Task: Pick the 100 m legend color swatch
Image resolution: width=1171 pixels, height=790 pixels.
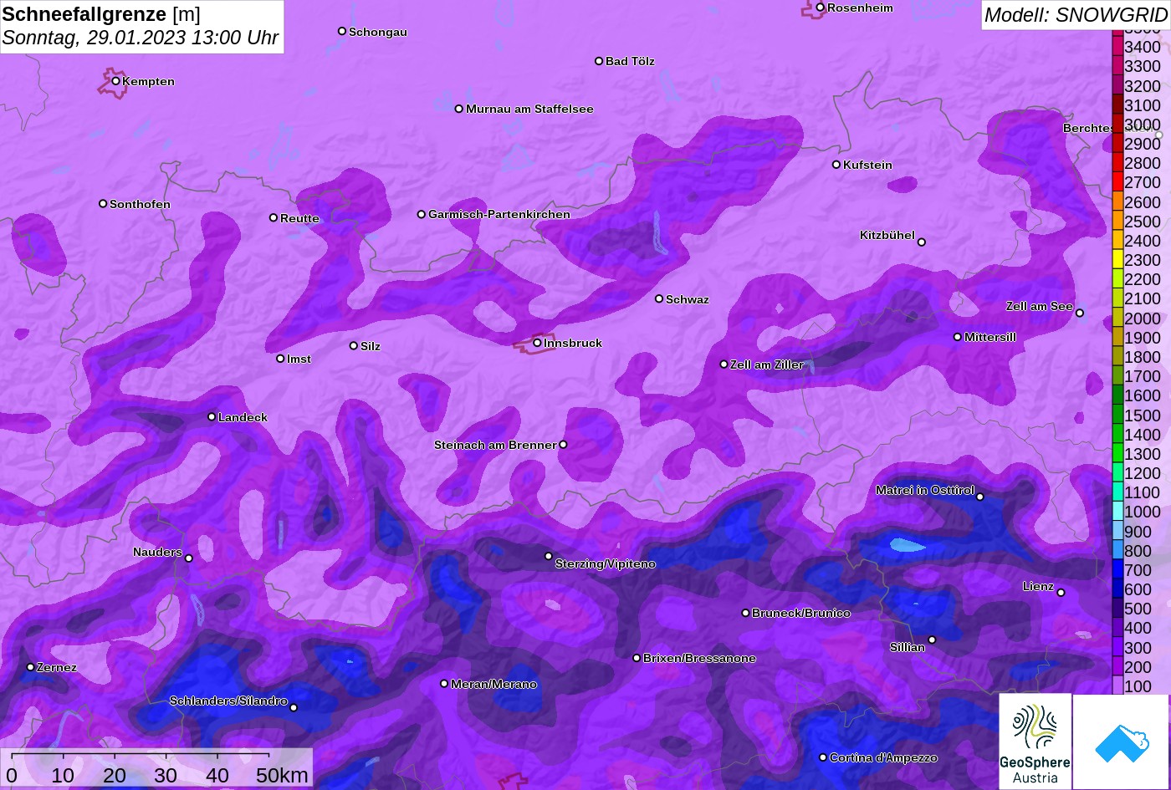Action: [x=1117, y=686]
